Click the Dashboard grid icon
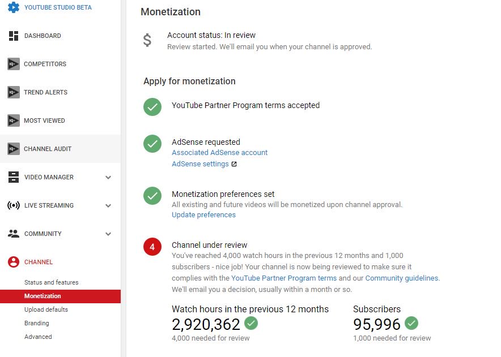501x357 pixels. pos(14,36)
